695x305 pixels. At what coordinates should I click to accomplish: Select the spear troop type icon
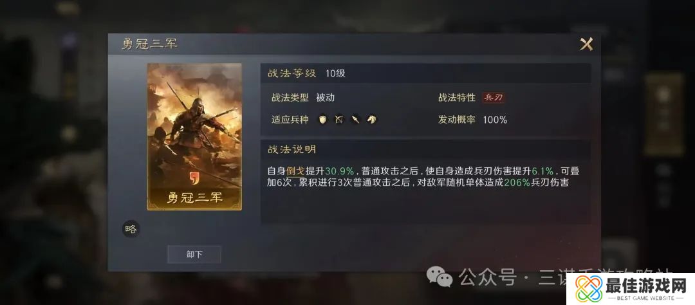coord(355,119)
